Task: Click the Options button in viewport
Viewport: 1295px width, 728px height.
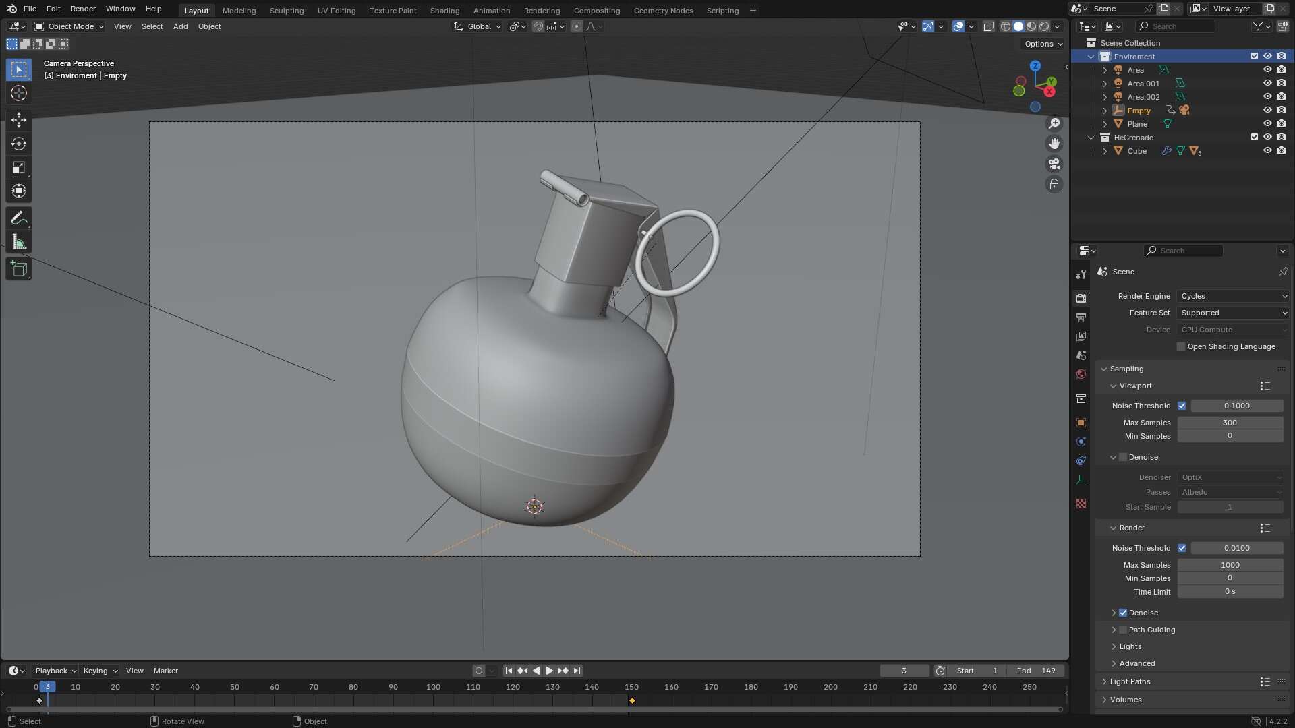Action: point(1043,44)
